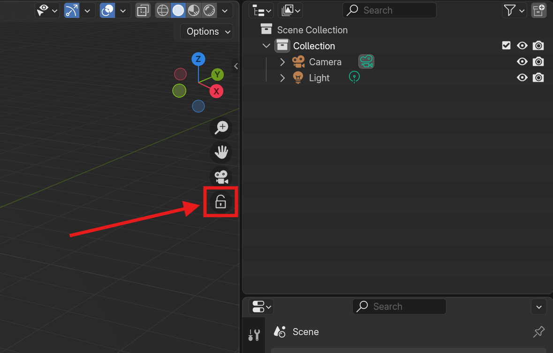Toggle X-Ray mode
This screenshot has width=553, height=353.
coord(143,11)
